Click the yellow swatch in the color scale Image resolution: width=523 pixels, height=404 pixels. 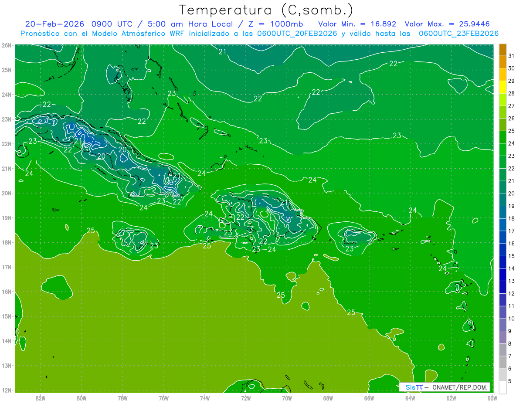[503, 87]
